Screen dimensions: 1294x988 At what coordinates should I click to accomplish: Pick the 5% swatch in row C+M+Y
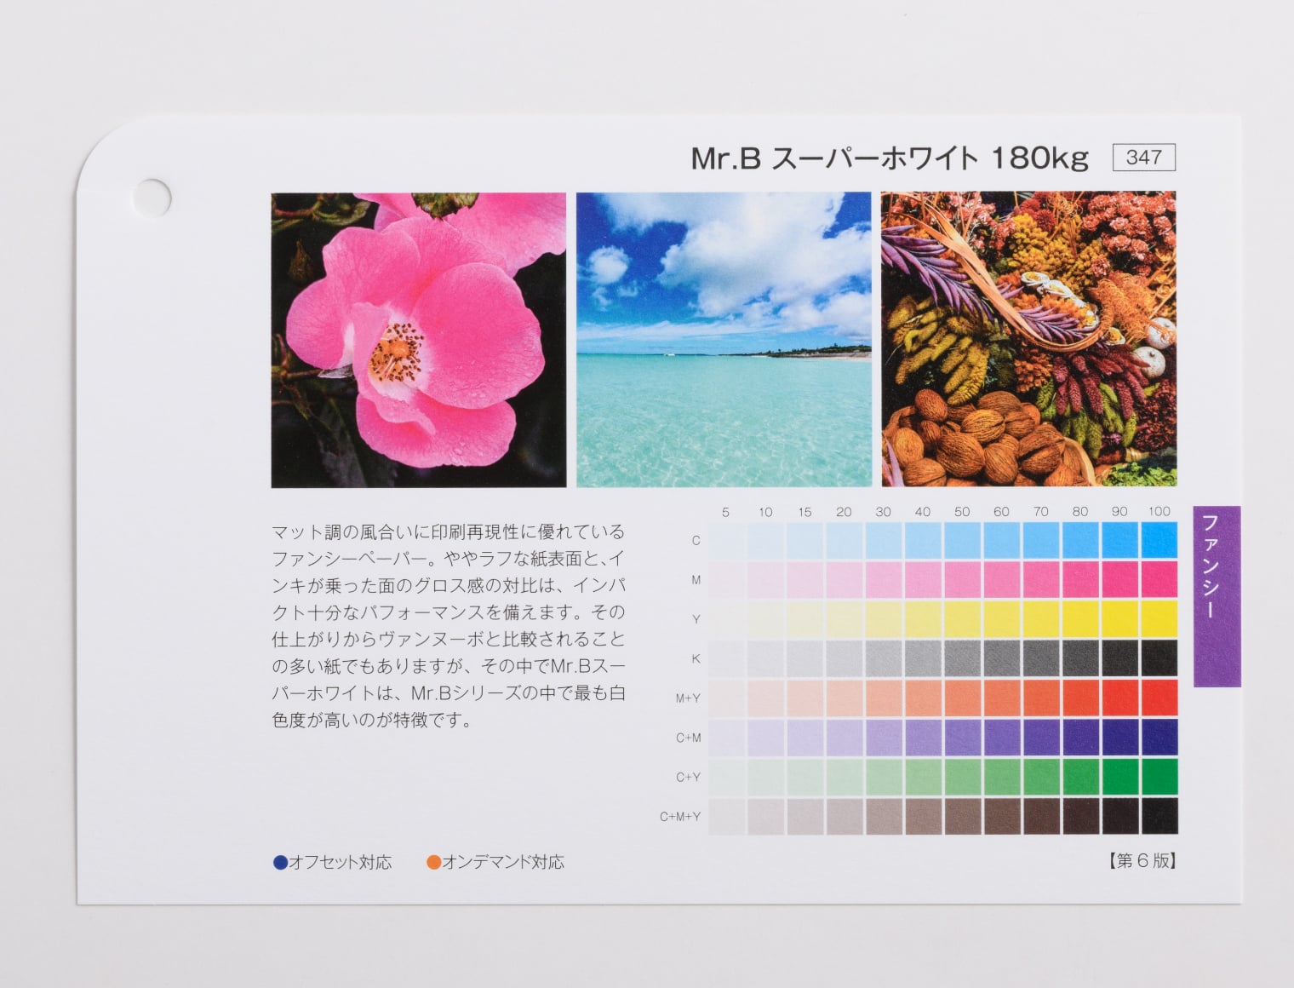pyautogui.click(x=726, y=816)
